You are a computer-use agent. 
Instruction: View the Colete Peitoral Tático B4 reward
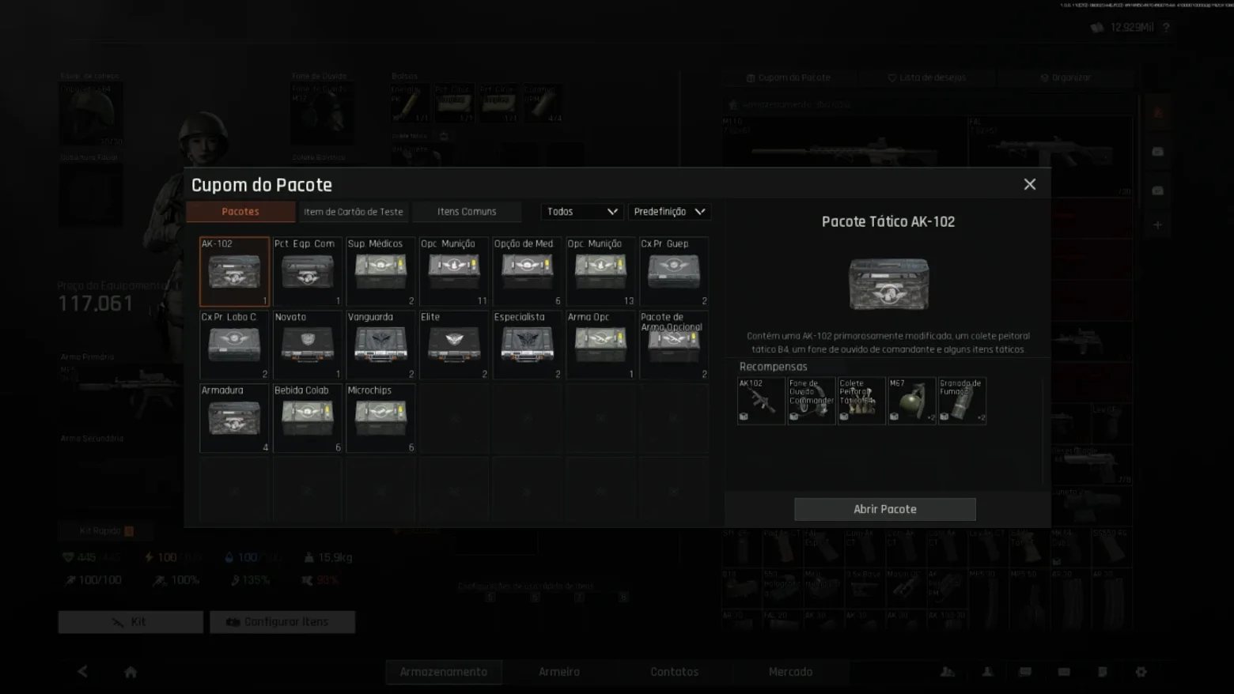(x=861, y=401)
